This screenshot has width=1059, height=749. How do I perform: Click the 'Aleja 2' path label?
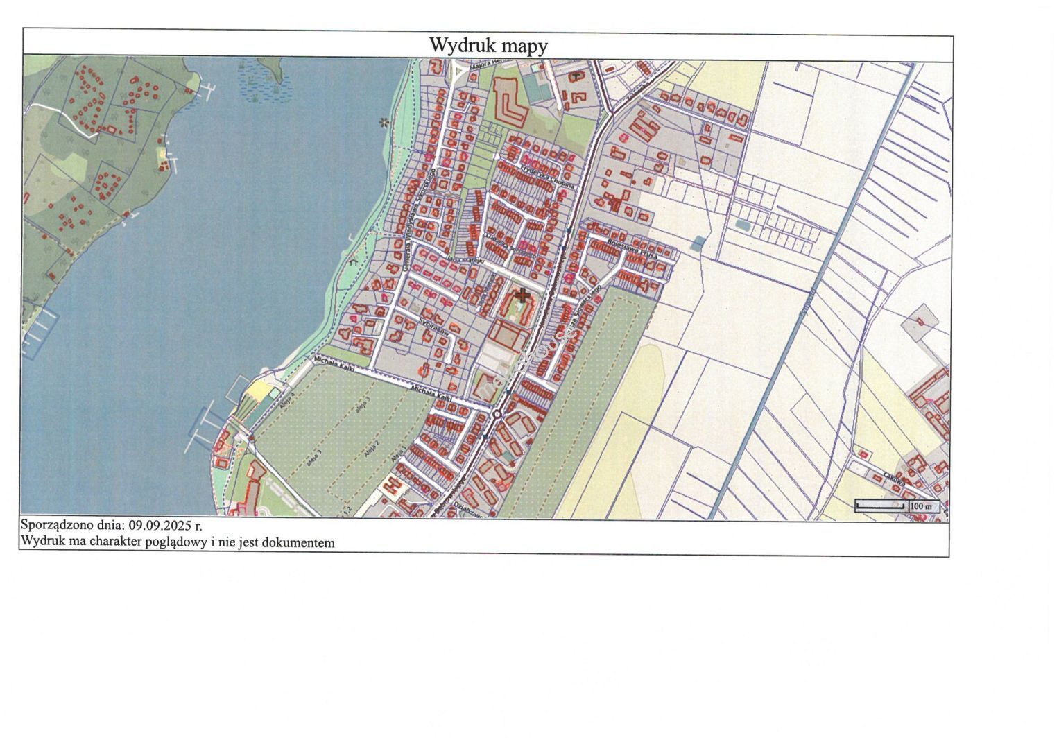click(371, 451)
